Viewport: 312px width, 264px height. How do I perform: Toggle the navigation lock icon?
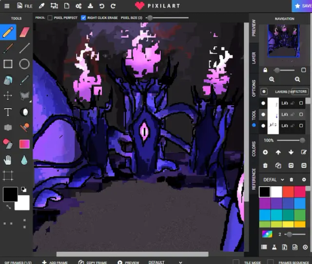(265, 70)
